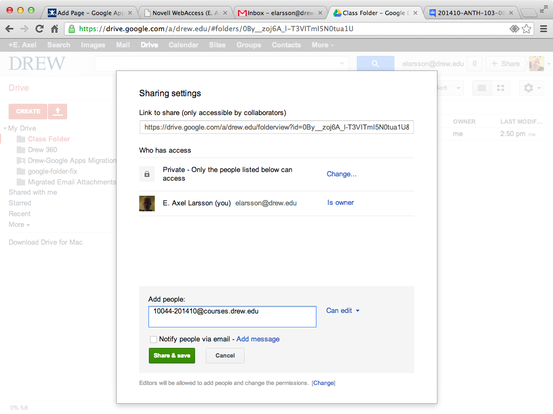Switch to list view icon
The image size is (553, 414).
482,88
